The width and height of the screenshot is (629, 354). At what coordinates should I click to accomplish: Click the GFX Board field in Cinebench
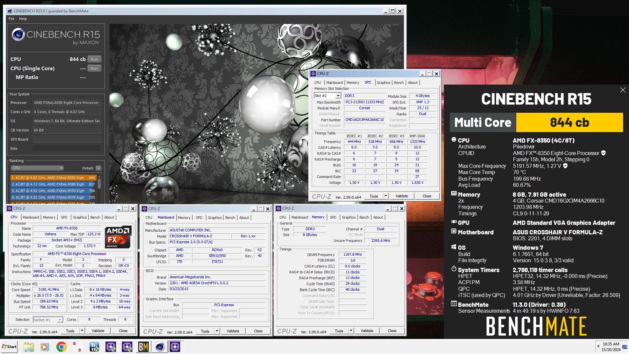pos(67,139)
